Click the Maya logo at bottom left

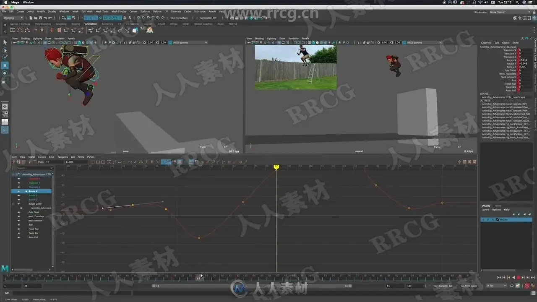pyautogui.click(x=5, y=268)
